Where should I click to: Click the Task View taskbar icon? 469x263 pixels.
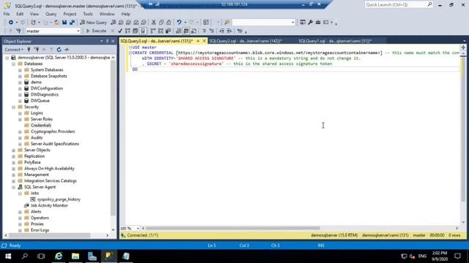tap(41, 256)
